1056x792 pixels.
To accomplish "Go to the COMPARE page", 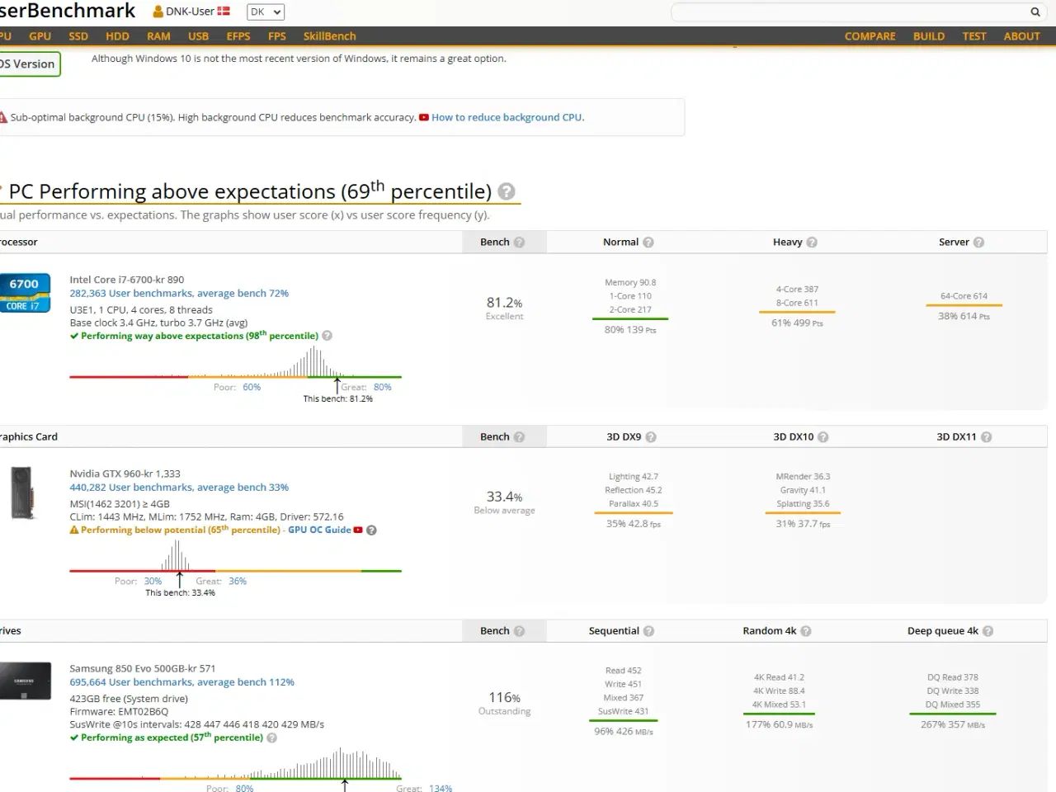I will pos(870,36).
